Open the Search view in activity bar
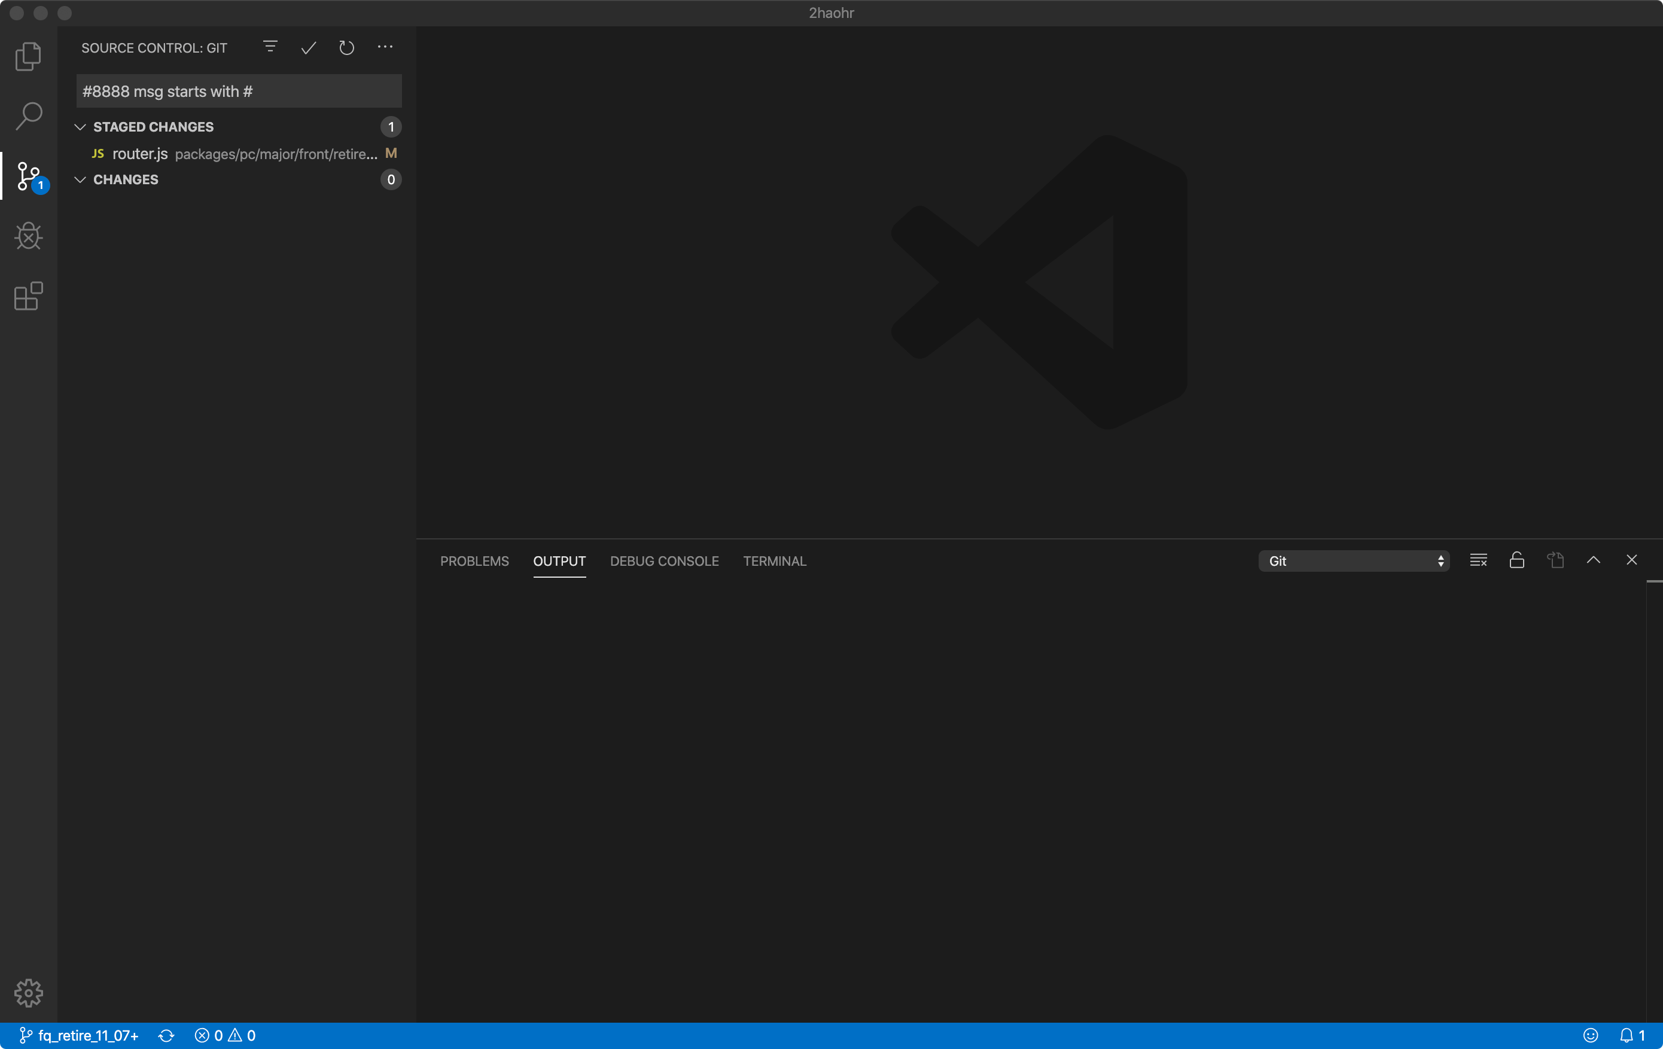 [28, 116]
